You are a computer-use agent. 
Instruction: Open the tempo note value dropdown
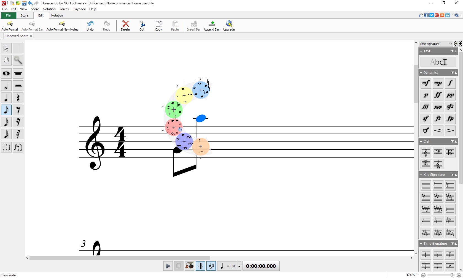239,266
